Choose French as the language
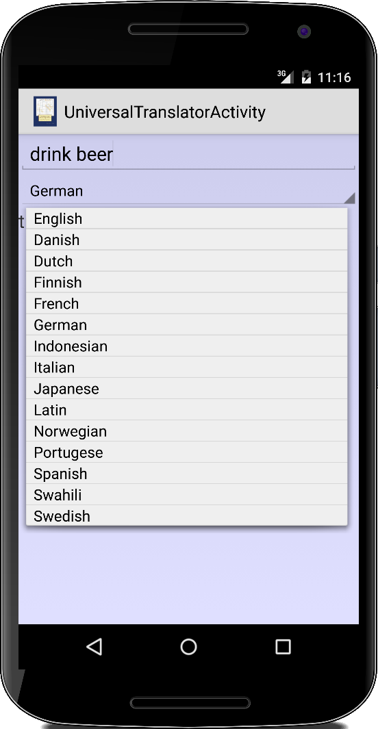378x729 pixels. [x=186, y=304]
